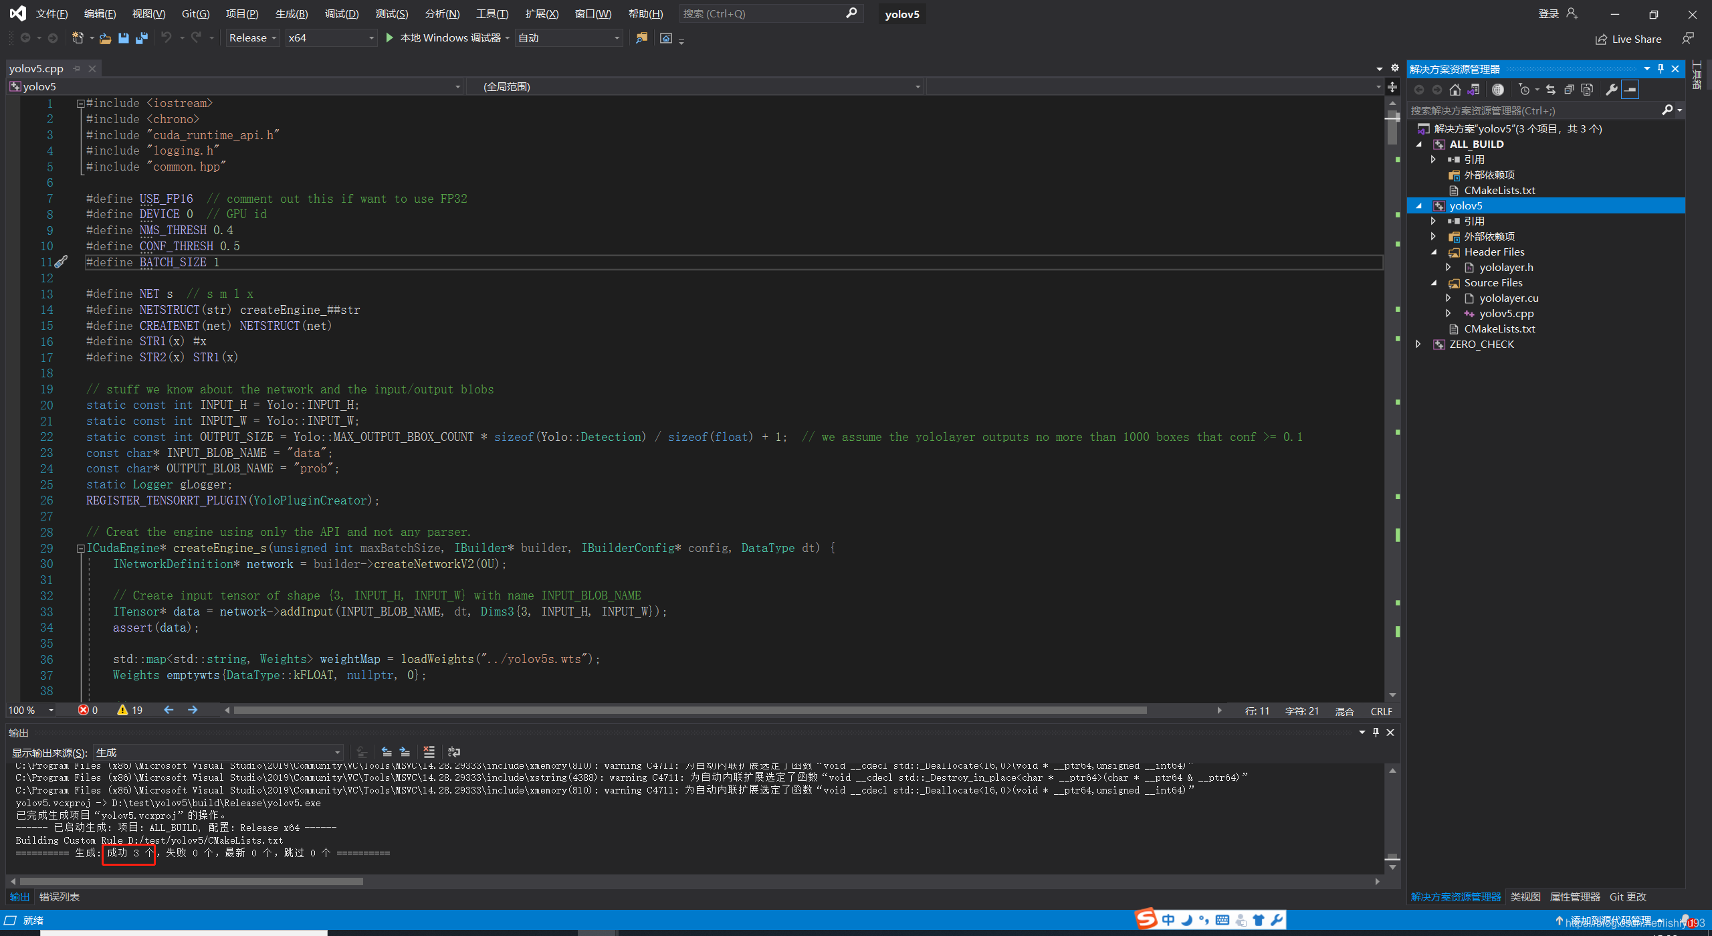Click Home icon in Solution Explorer
The height and width of the screenshot is (936, 1712).
(1455, 90)
